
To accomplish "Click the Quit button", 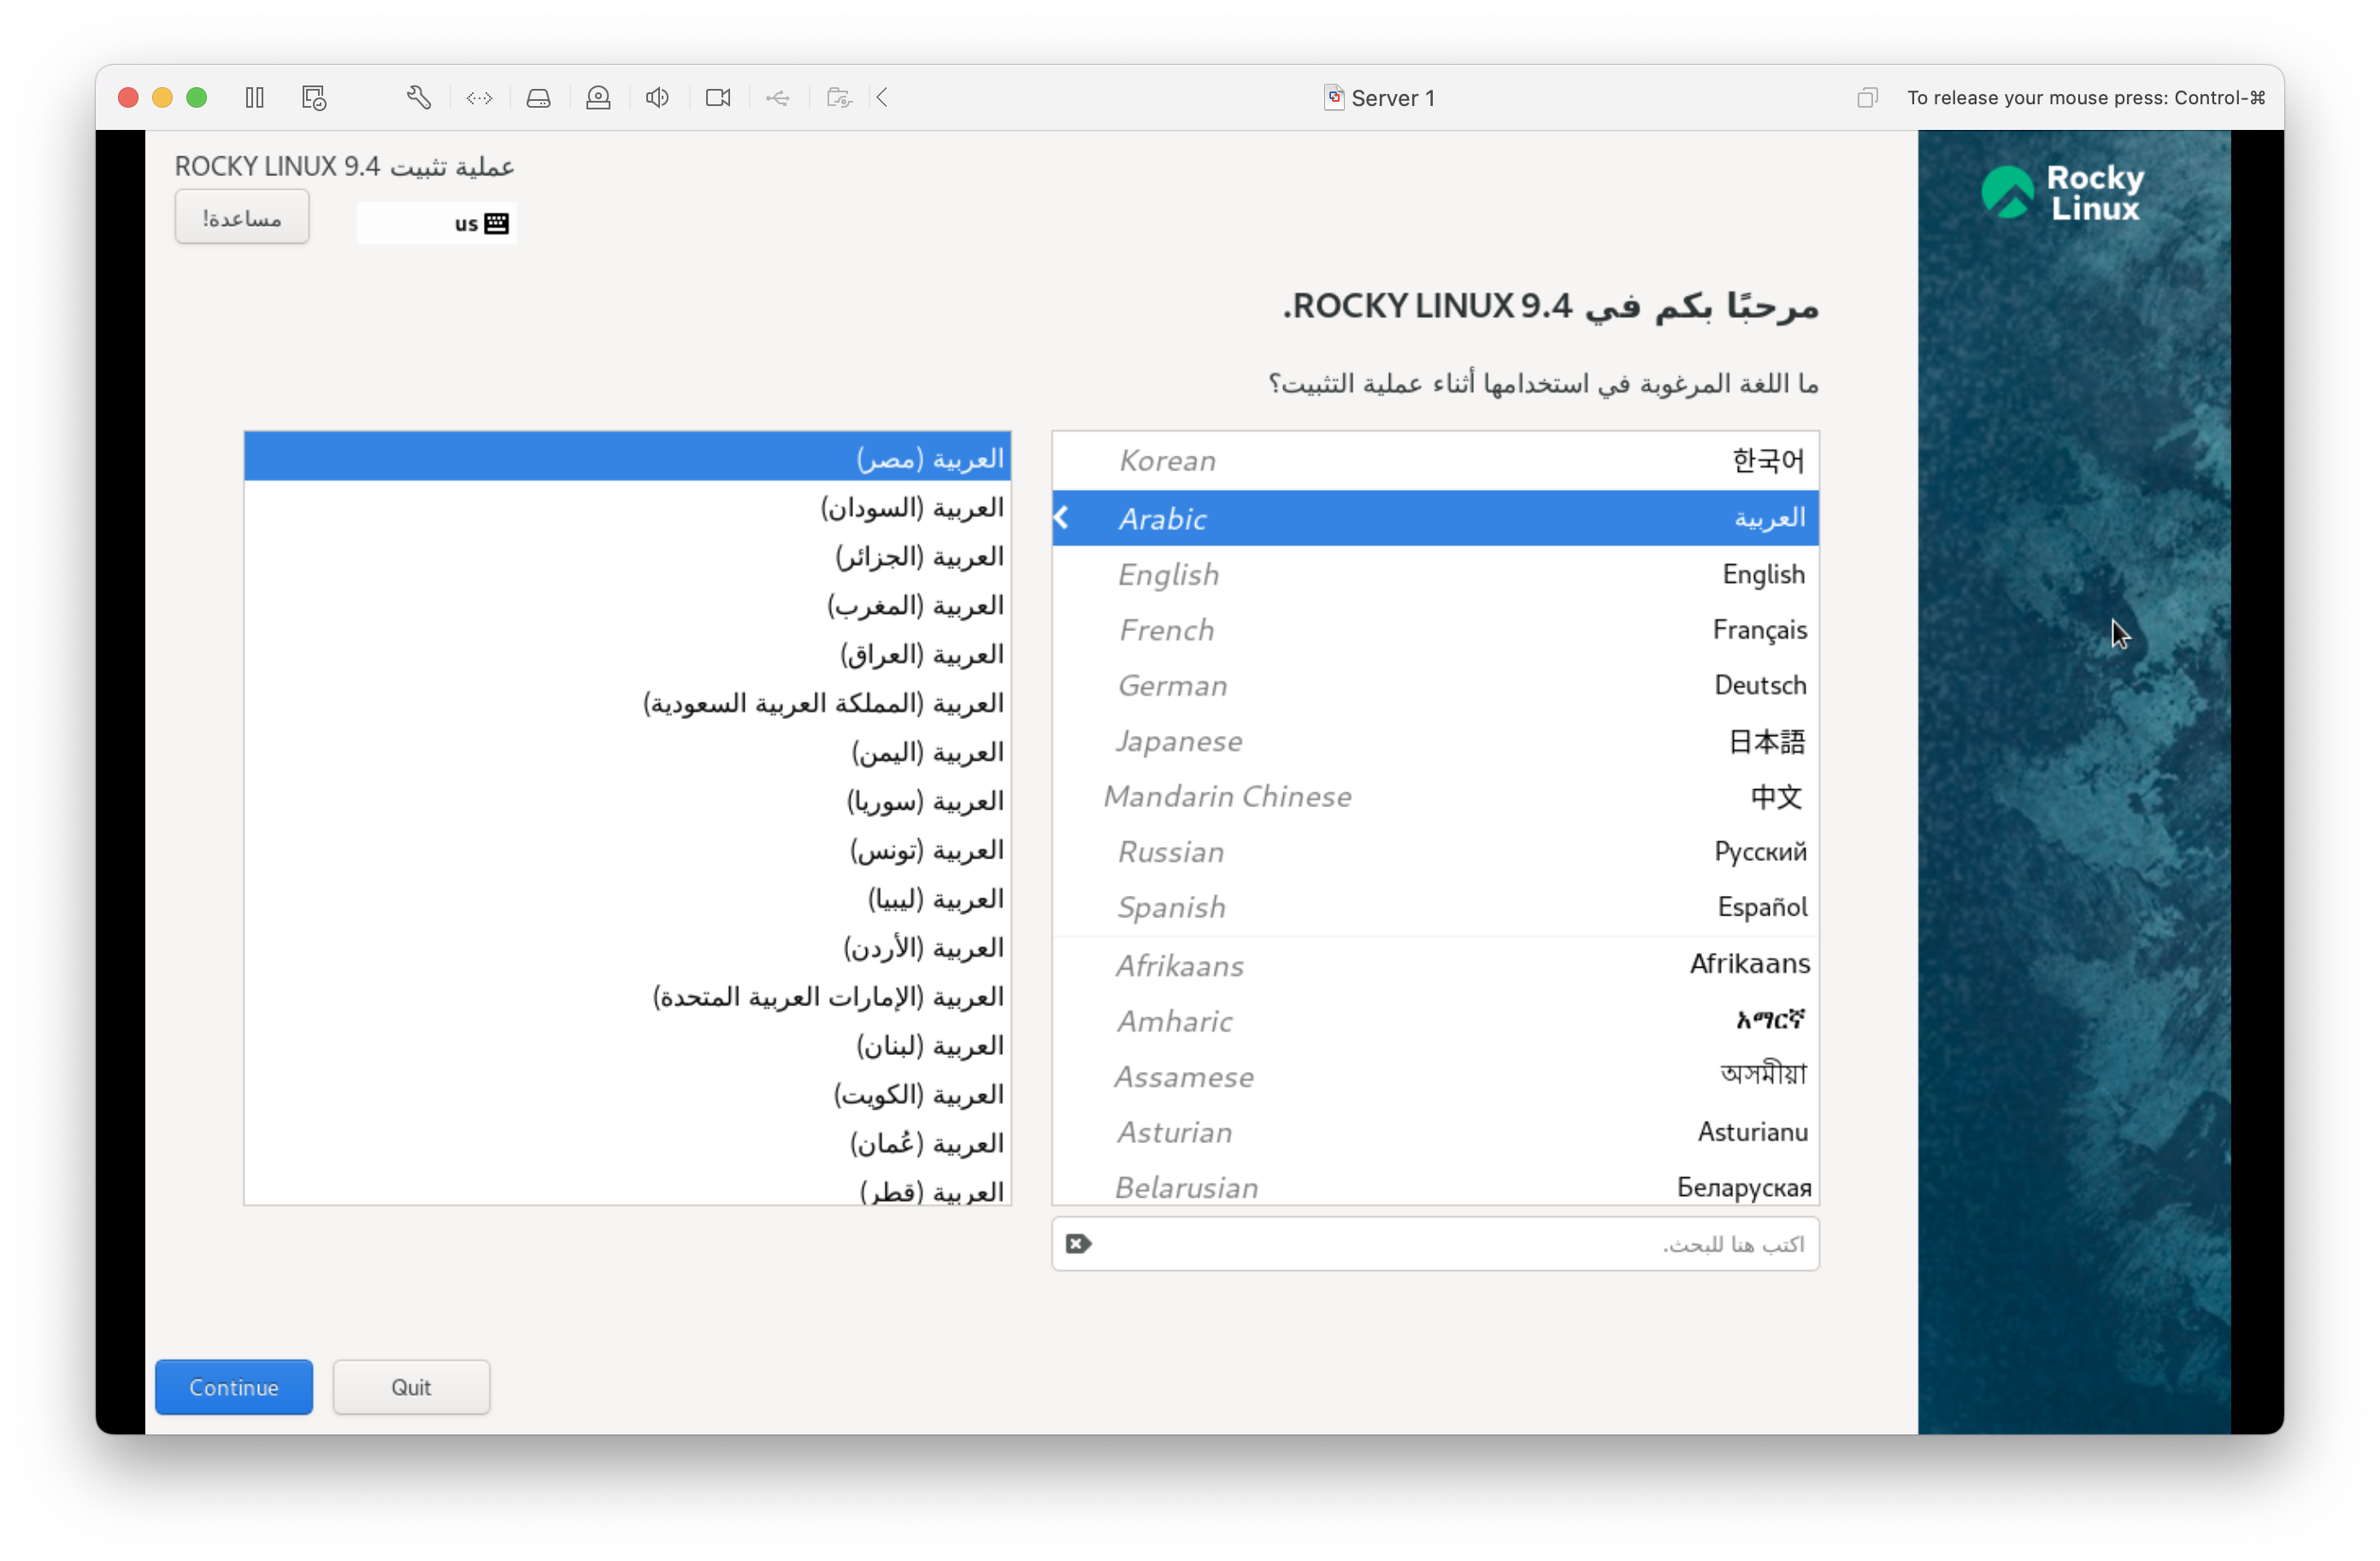I will pos(411,1387).
